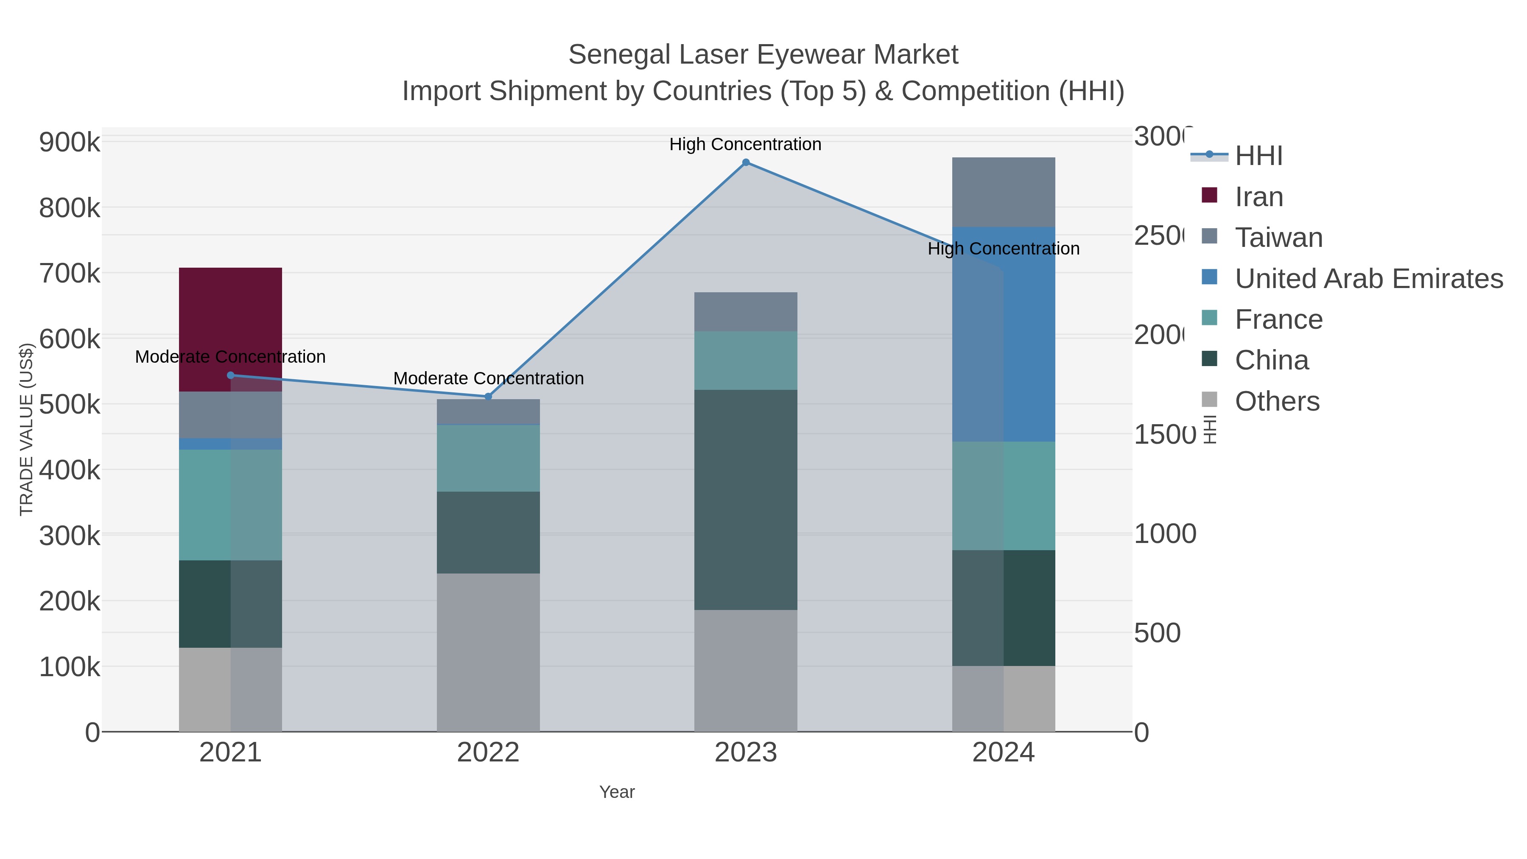This screenshot has height=859, width=1527.
Task: Click the 'Moderate Concentration' annotation over 2021
Action: (x=231, y=357)
